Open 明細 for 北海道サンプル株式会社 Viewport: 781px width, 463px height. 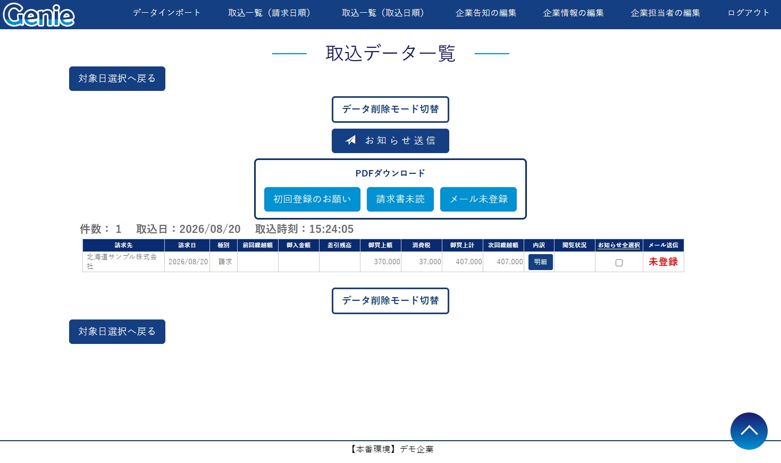540,262
